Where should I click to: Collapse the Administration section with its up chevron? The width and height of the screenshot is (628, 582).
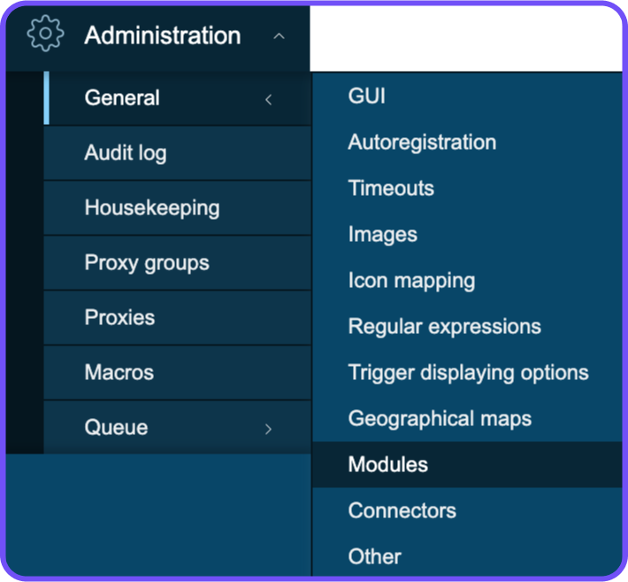coord(279,36)
